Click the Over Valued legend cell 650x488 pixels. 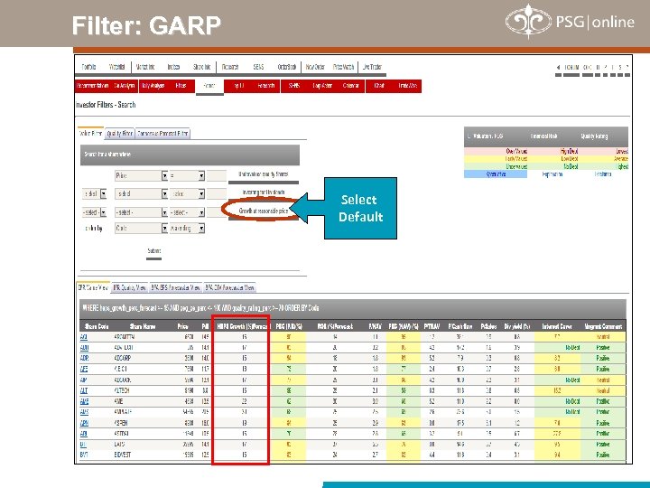[x=516, y=152]
